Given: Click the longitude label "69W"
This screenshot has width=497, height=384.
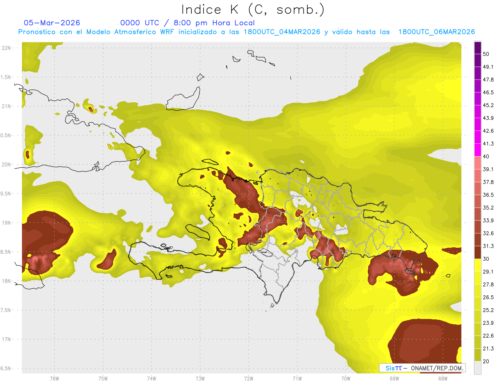Looking at the screenshot, I should pos(394,378).
